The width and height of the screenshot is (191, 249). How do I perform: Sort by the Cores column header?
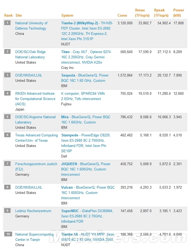[x=122, y=15]
